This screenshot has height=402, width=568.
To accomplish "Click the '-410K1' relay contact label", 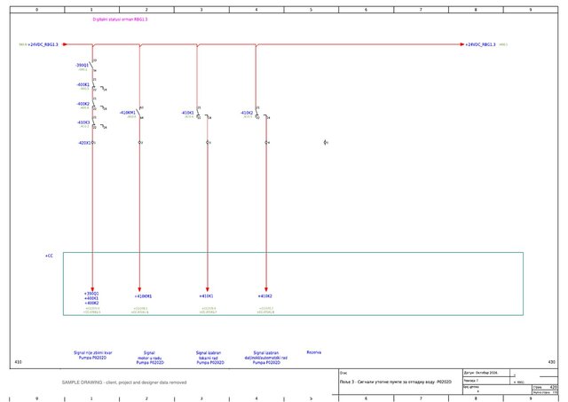I will [187, 113].
